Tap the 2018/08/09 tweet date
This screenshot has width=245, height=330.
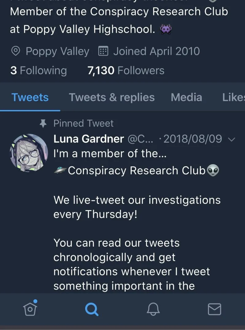(x=193, y=139)
